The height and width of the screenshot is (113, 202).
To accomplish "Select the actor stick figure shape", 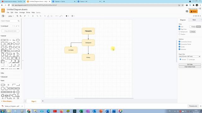I will [14, 54].
